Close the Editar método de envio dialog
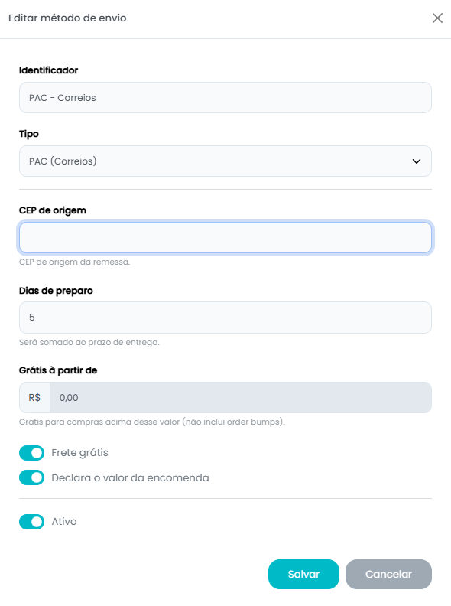 (437, 18)
